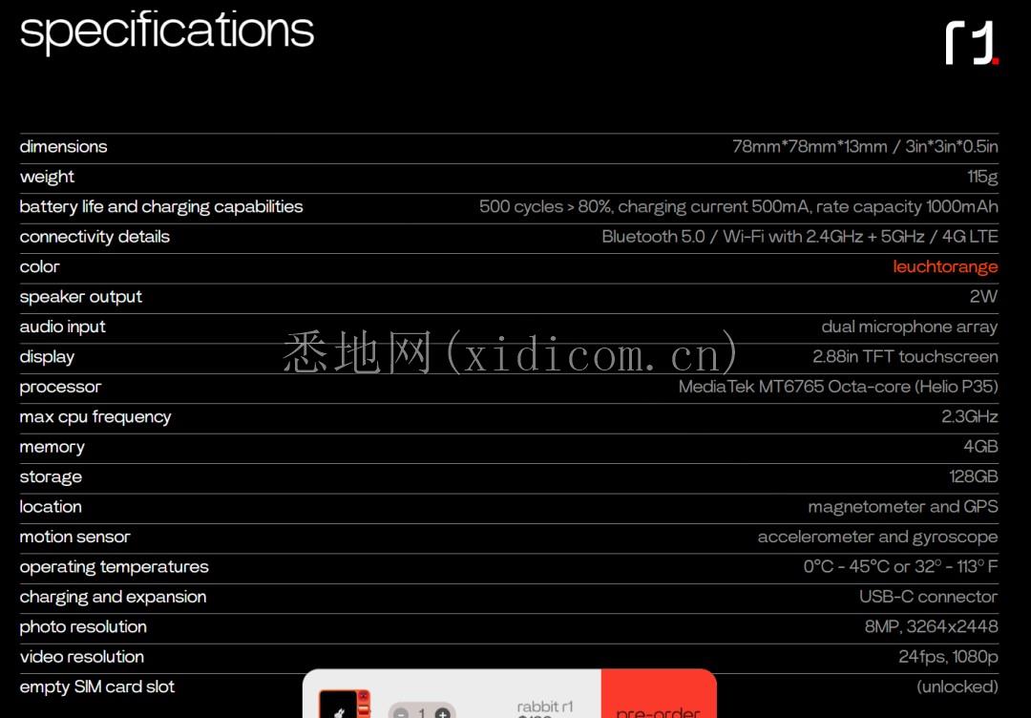Click the quantity number in cart bar
Viewport: 1031px width, 718px height.
(x=422, y=712)
